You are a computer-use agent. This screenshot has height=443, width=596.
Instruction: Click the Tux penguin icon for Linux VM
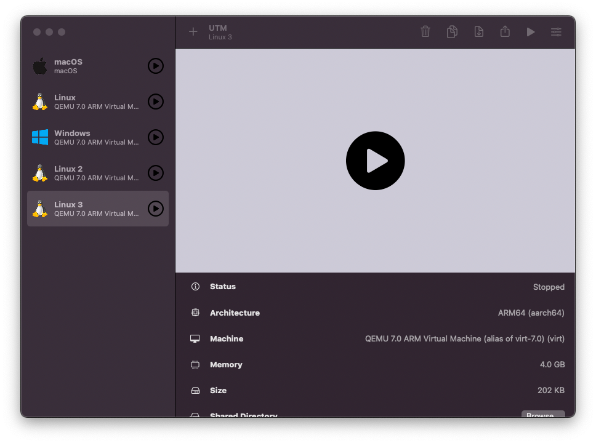pyautogui.click(x=40, y=102)
